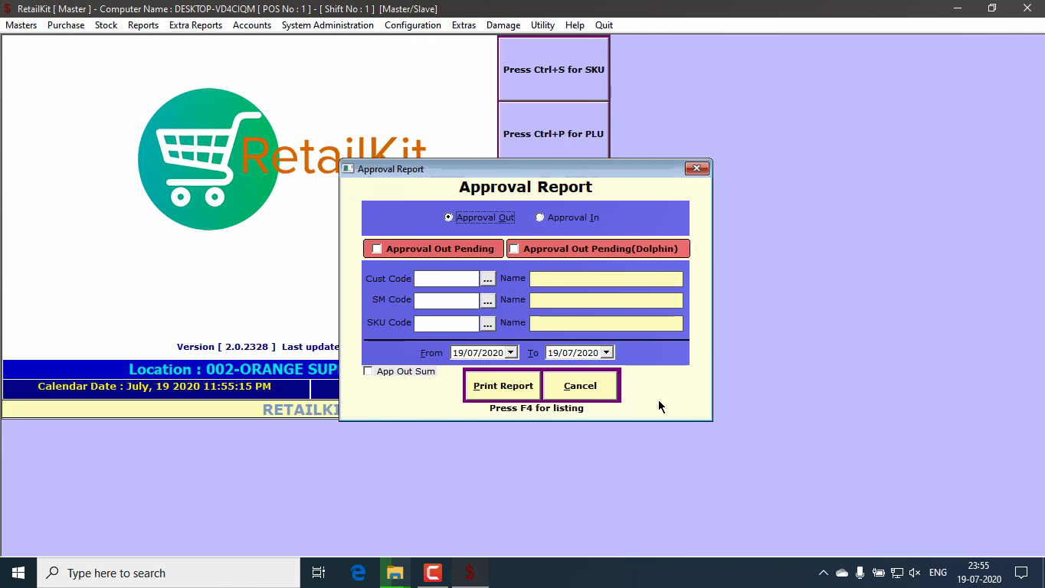The height and width of the screenshot is (588, 1045).
Task: Open the Extra Reports menu
Action: tap(195, 25)
